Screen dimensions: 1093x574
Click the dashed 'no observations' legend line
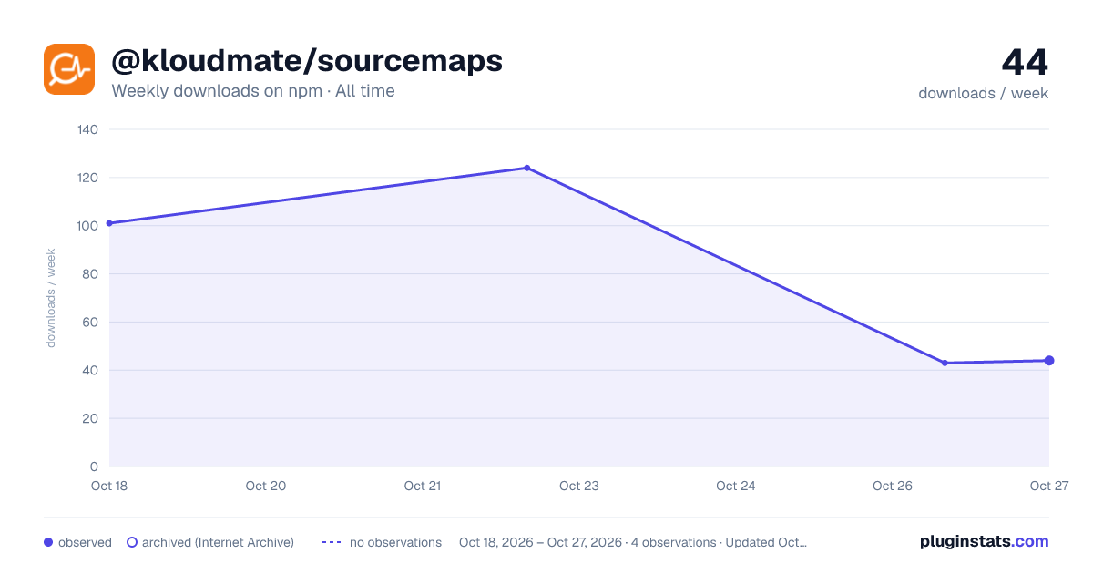click(x=332, y=542)
